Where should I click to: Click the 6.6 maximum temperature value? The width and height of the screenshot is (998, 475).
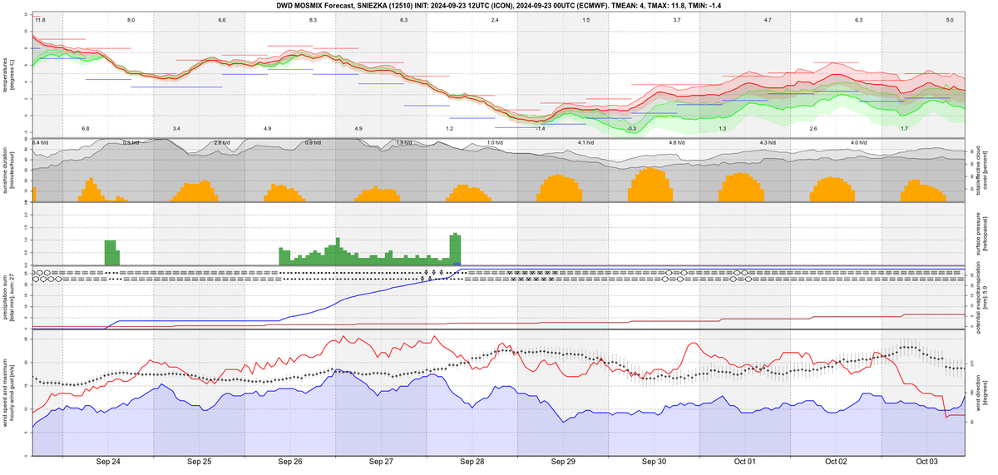pos(221,19)
